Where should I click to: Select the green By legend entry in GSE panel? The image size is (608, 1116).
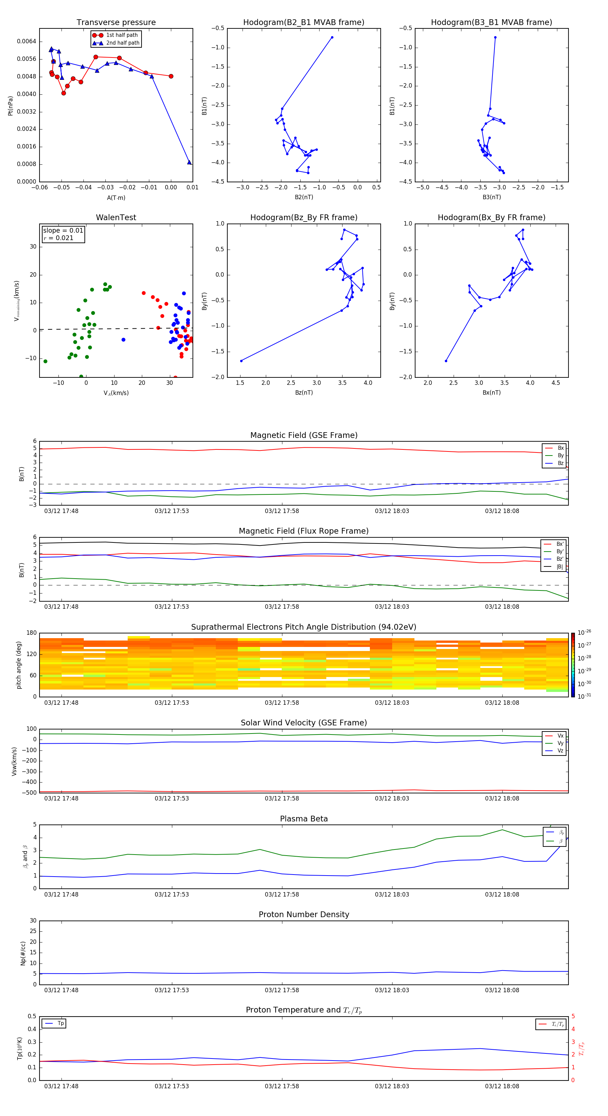[x=554, y=455]
